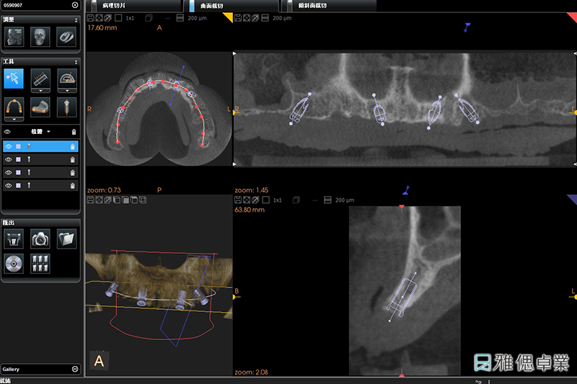The width and height of the screenshot is (577, 384).
Task: Toggle visibility eye of the last implant
Action: click(8, 185)
